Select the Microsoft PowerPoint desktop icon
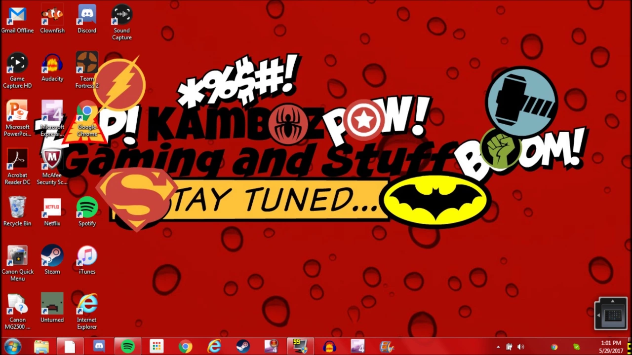 point(17,119)
